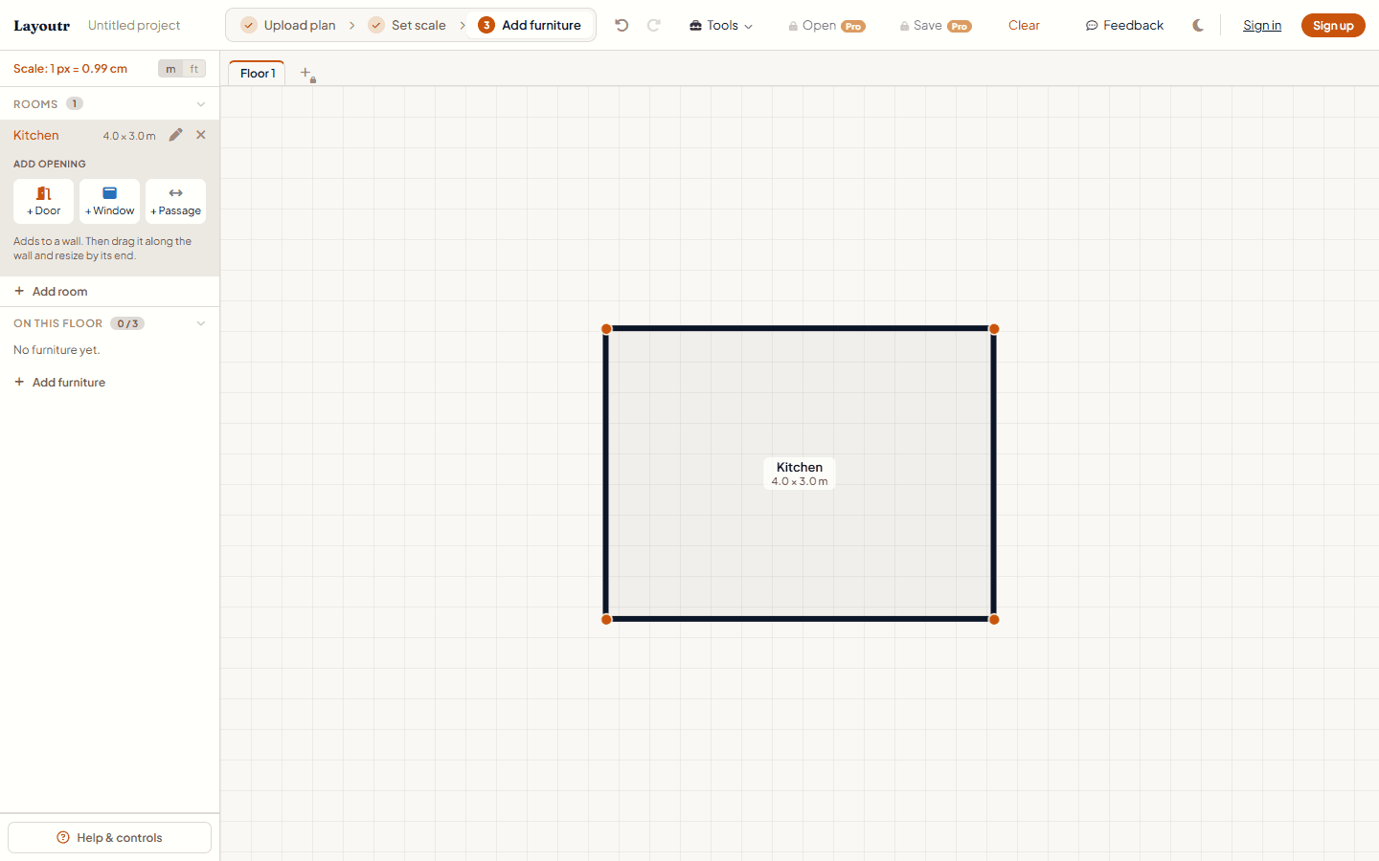Add a new floor with plus icon
1379x861 pixels.
[x=306, y=73]
